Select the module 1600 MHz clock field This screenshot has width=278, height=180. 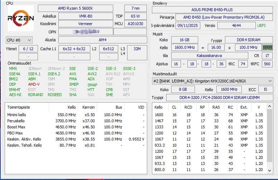pos(229,90)
